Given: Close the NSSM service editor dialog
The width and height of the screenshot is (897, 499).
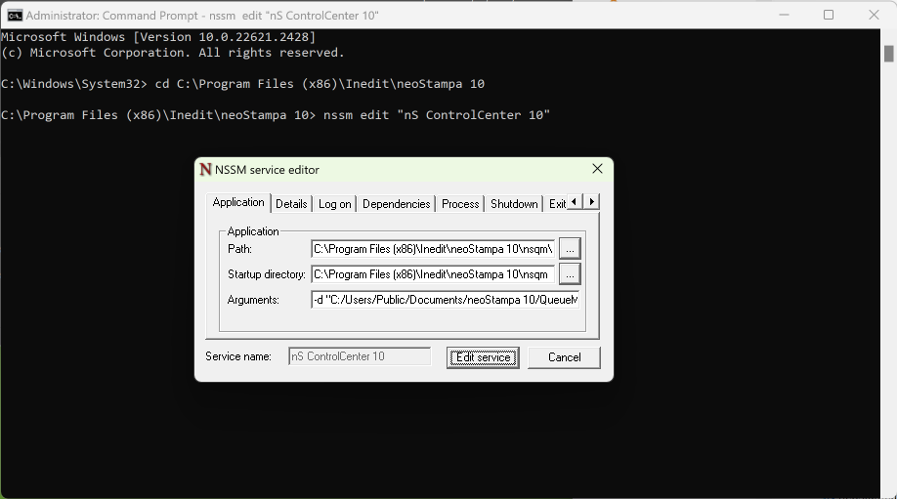Looking at the screenshot, I should tap(597, 169).
